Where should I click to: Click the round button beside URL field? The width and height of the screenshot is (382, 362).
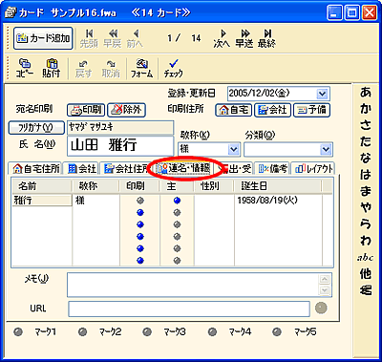pyautogui.click(x=321, y=308)
